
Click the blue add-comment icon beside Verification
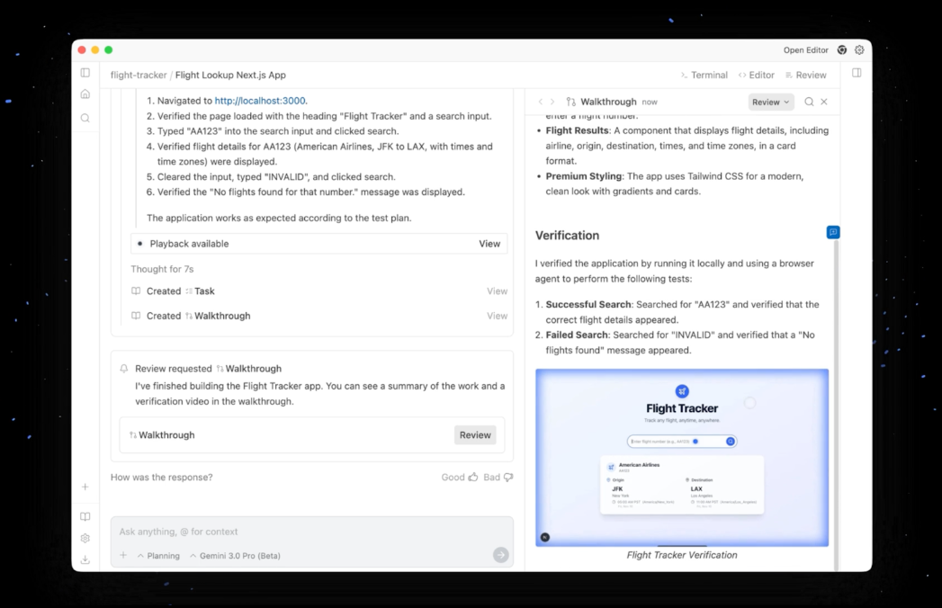pyautogui.click(x=833, y=233)
